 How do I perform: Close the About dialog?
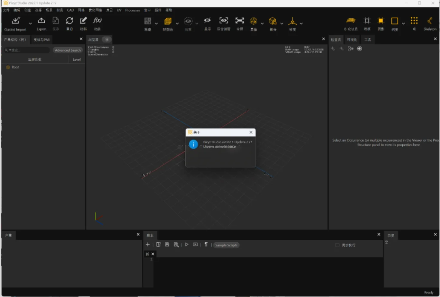click(251, 132)
